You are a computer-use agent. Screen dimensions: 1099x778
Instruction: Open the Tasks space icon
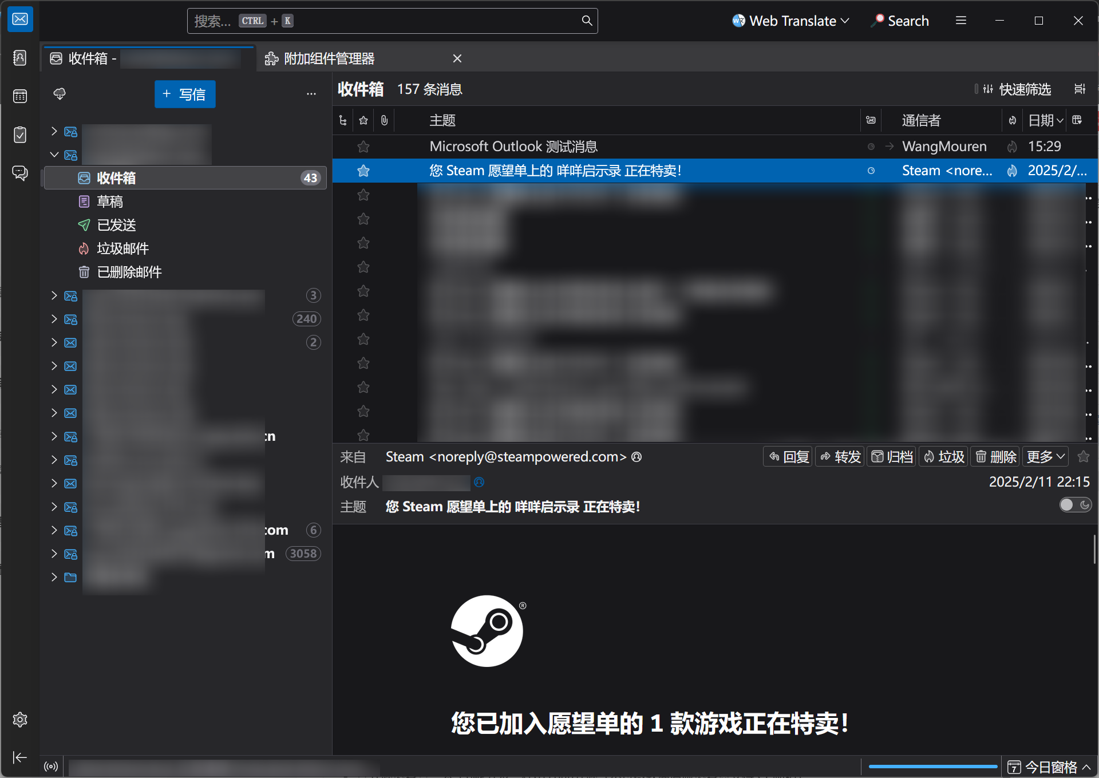(x=20, y=135)
